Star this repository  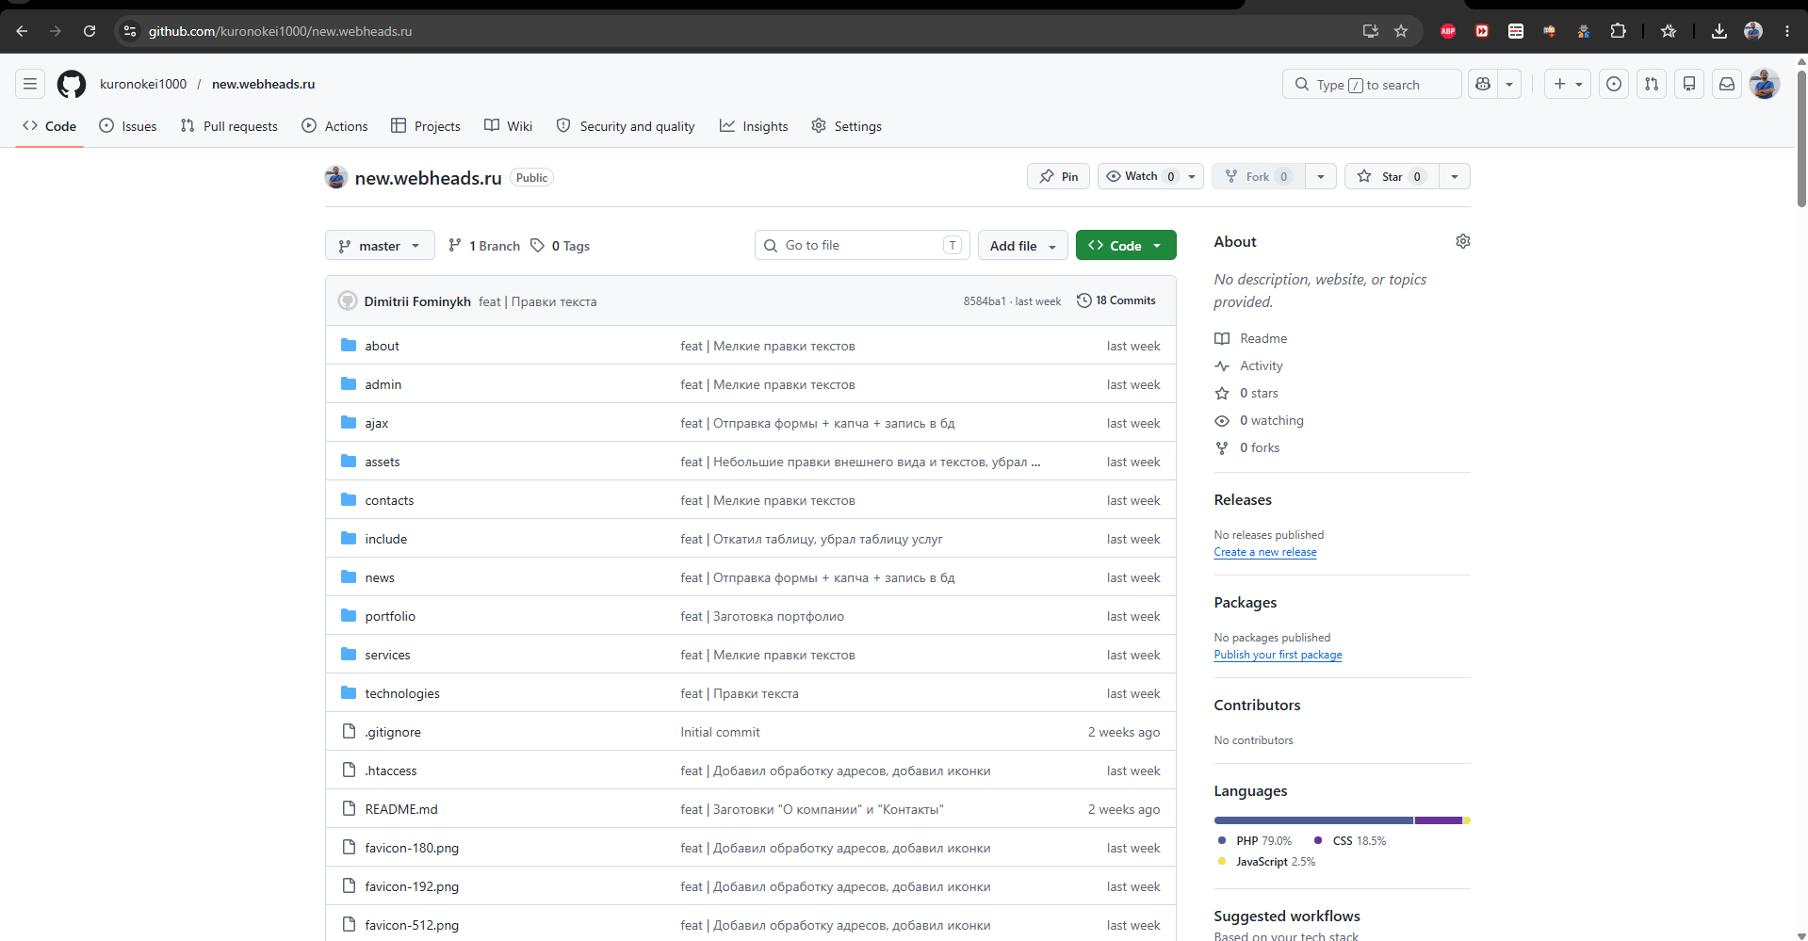coord(1392,176)
